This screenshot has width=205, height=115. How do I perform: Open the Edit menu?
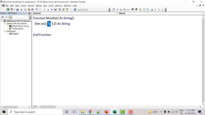tap(12, 6)
